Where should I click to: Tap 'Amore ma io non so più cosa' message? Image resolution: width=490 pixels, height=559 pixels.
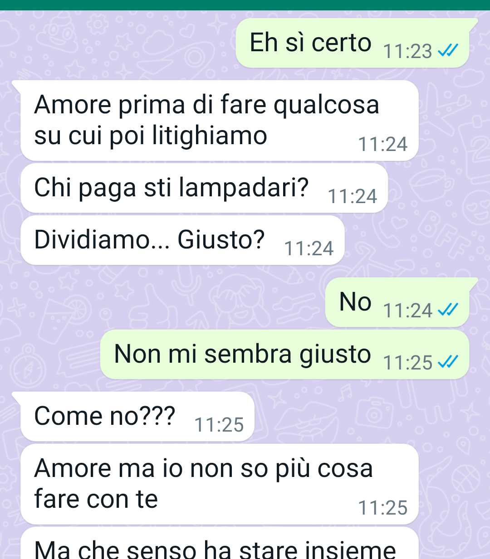(220, 484)
